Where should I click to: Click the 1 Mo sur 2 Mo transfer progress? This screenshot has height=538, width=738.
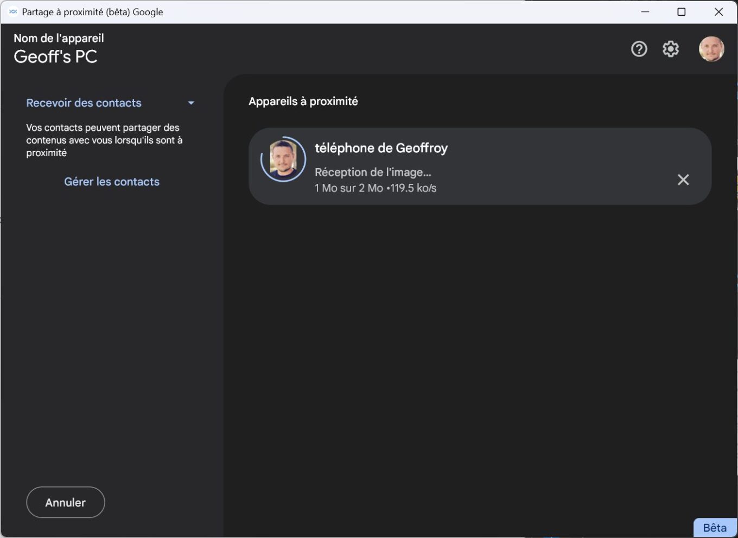(x=376, y=188)
